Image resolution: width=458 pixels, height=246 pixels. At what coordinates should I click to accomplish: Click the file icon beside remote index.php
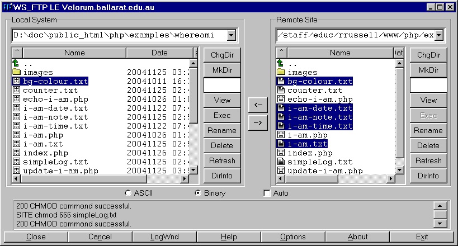tap(281, 153)
